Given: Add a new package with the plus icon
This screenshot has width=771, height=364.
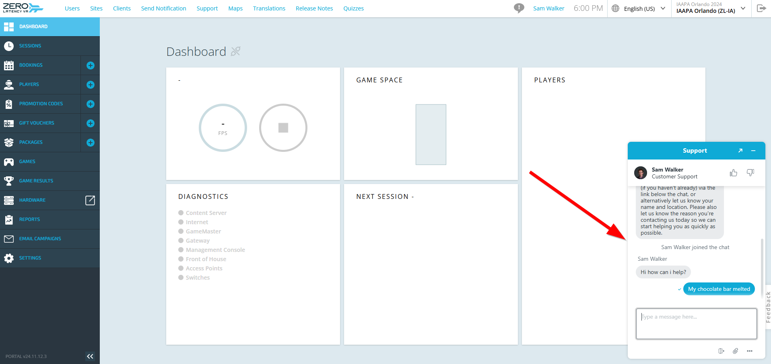Looking at the screenshot, I should [x=91, y=143].
